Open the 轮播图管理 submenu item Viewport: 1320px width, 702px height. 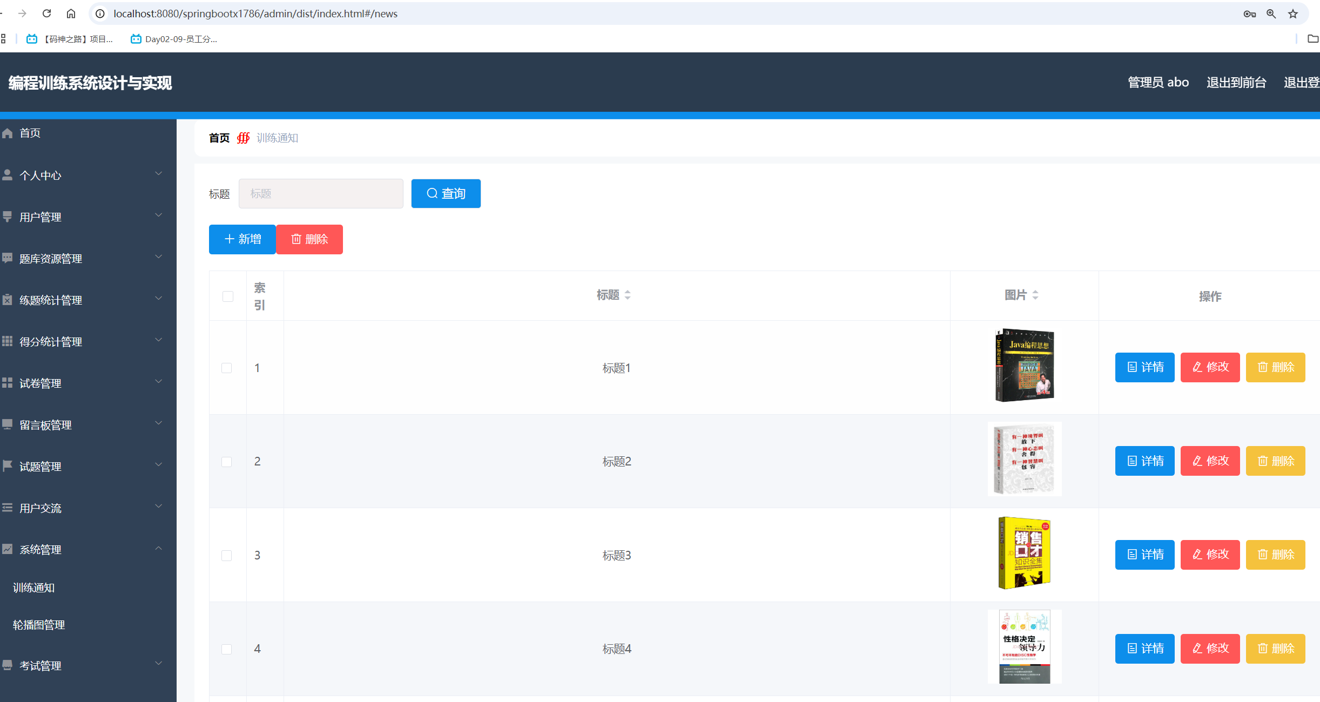pos(39,625)
